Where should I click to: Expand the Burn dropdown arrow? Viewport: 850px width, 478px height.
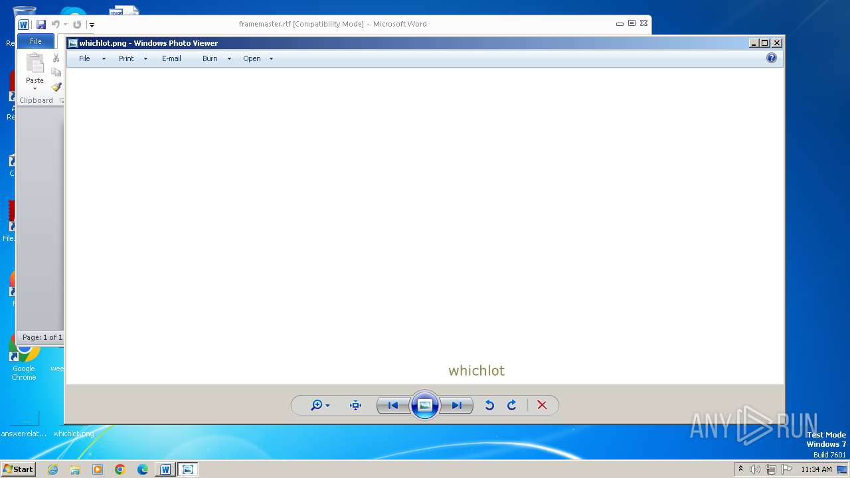coord(229,59)
